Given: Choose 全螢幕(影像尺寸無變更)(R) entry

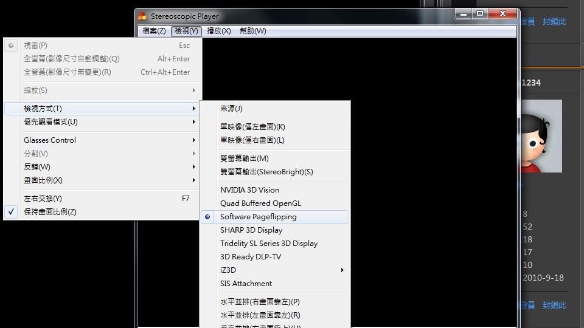Looking at the screenshot, I should coord(103,72).
